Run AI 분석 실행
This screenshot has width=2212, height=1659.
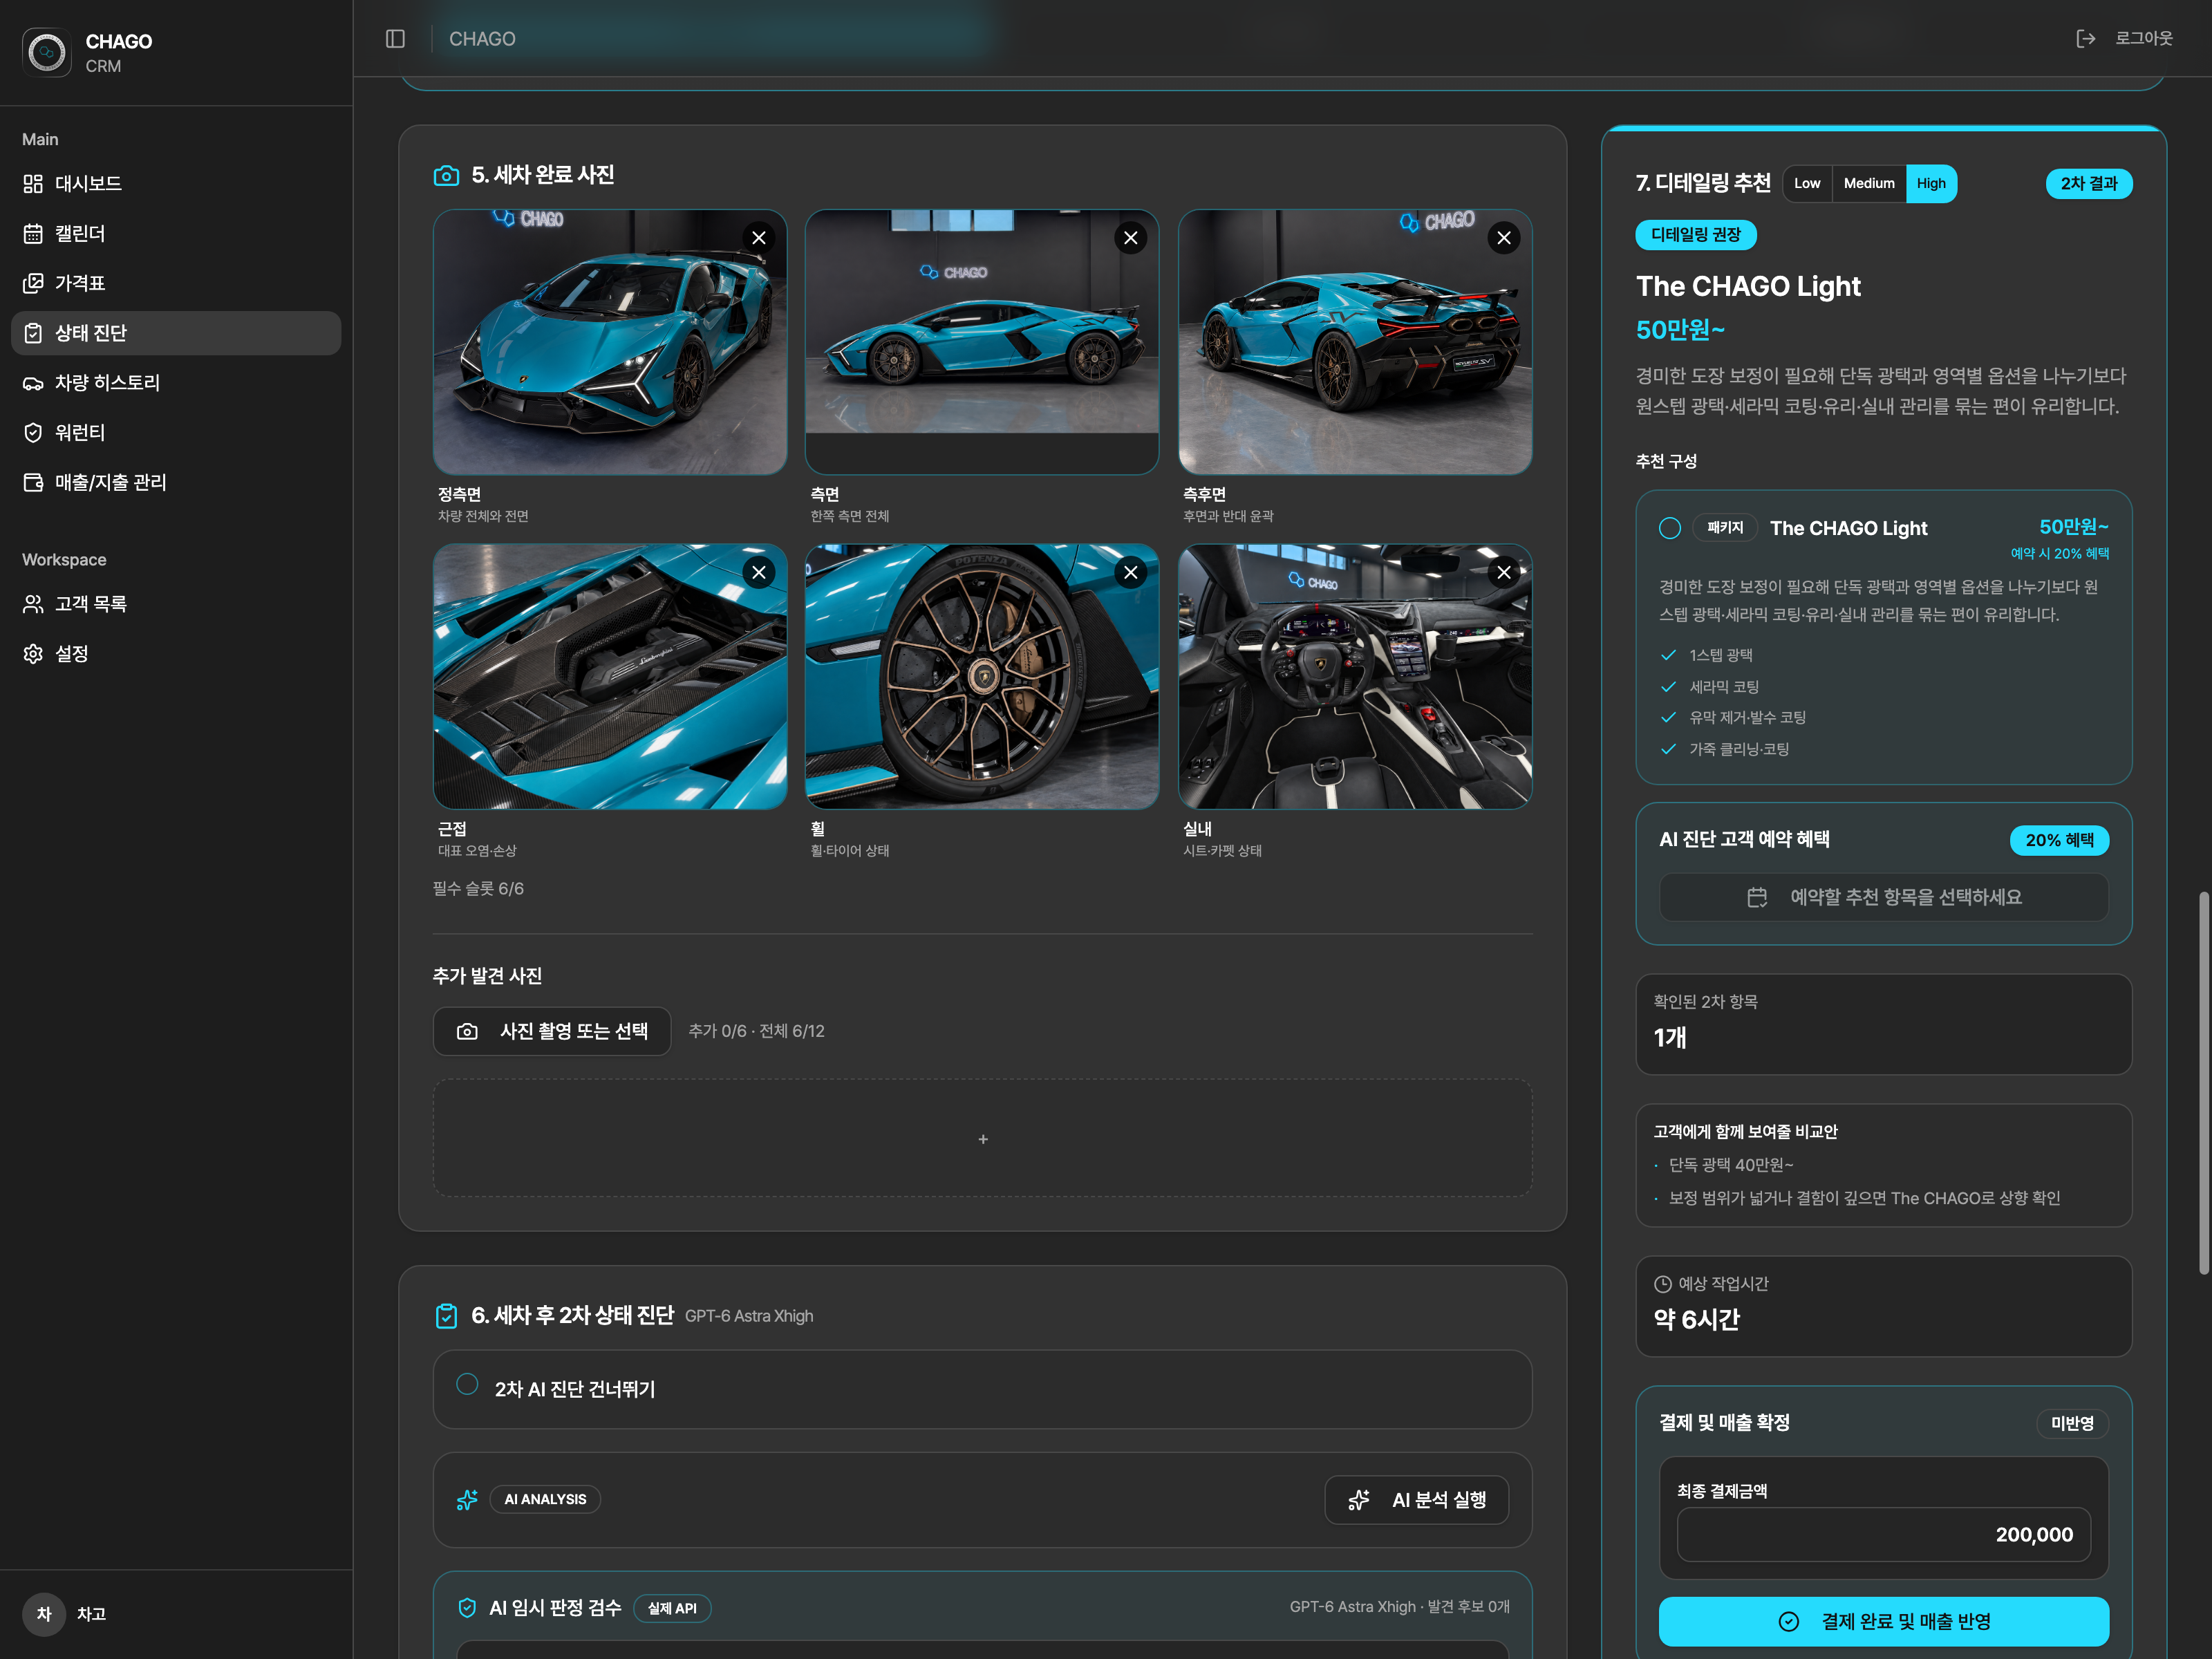tap(1416, 1500)
